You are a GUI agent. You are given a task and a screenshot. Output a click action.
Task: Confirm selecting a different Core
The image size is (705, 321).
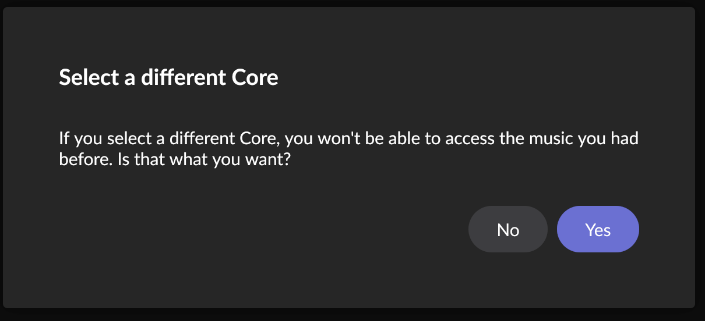598,230
